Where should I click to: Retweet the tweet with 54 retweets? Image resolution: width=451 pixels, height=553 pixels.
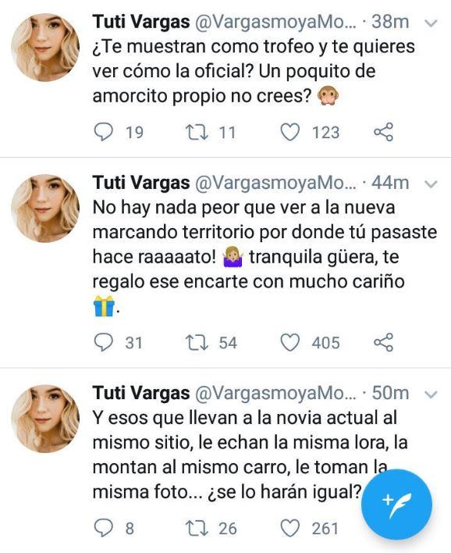197,342
